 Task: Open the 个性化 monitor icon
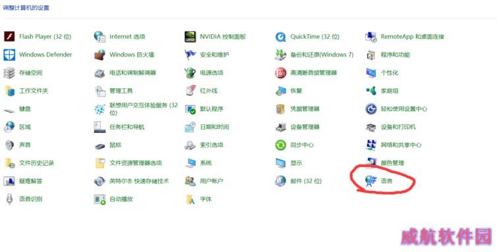click(371, 73)
